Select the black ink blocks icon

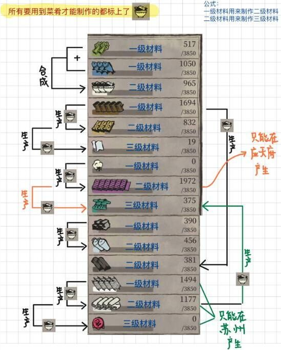click(101, 225)
